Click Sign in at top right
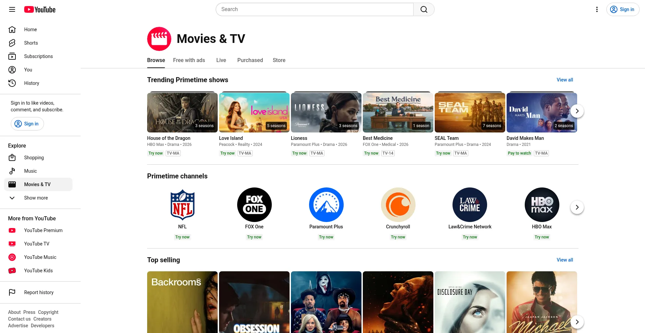Image resolution: width=645 pixels, height=333 pixels. coord(623,9)
